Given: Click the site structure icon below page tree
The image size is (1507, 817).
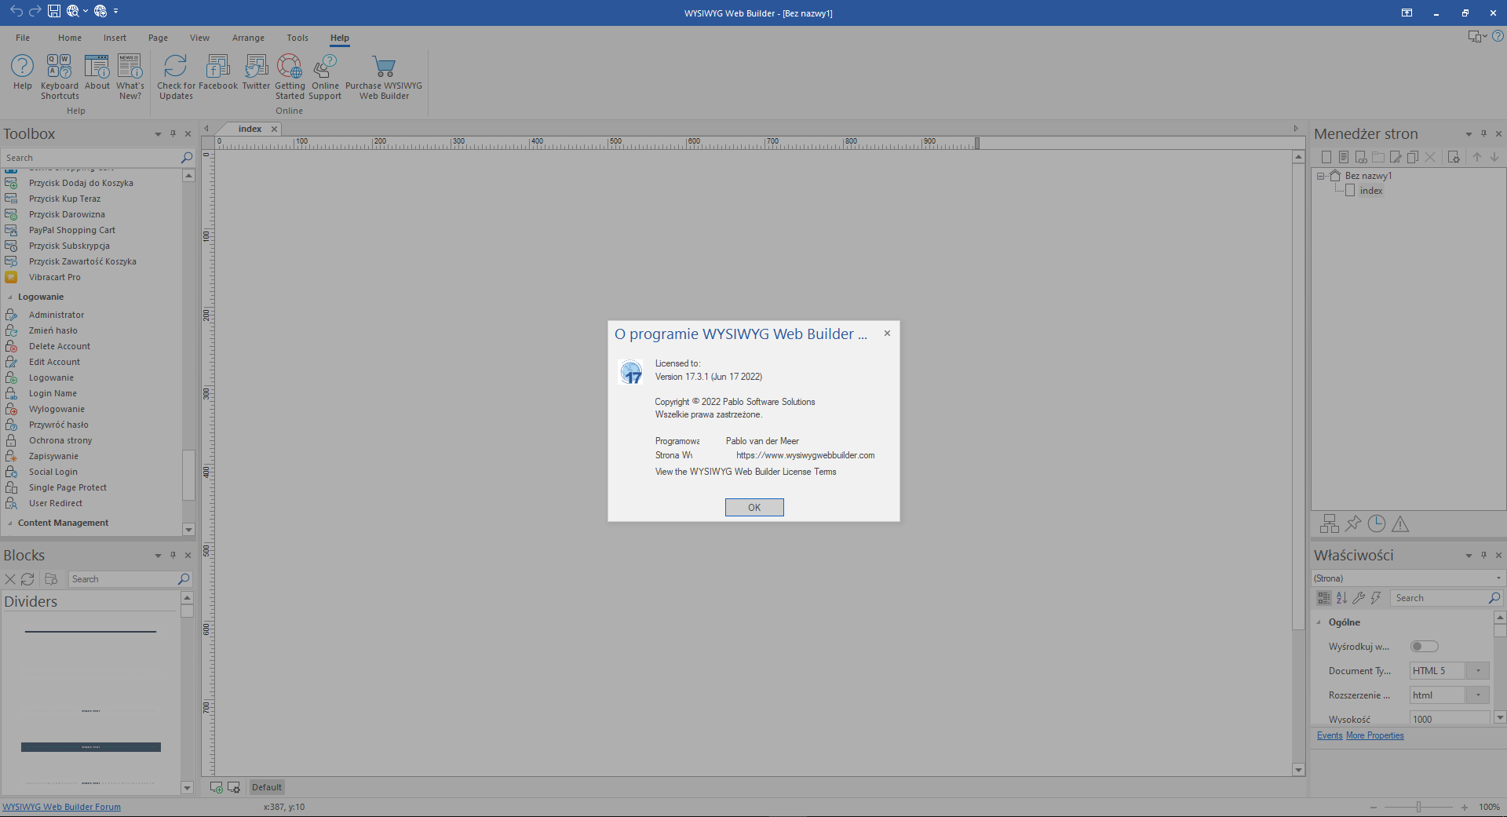Looking at the screenshot, I should click(x=1330, y=524).
